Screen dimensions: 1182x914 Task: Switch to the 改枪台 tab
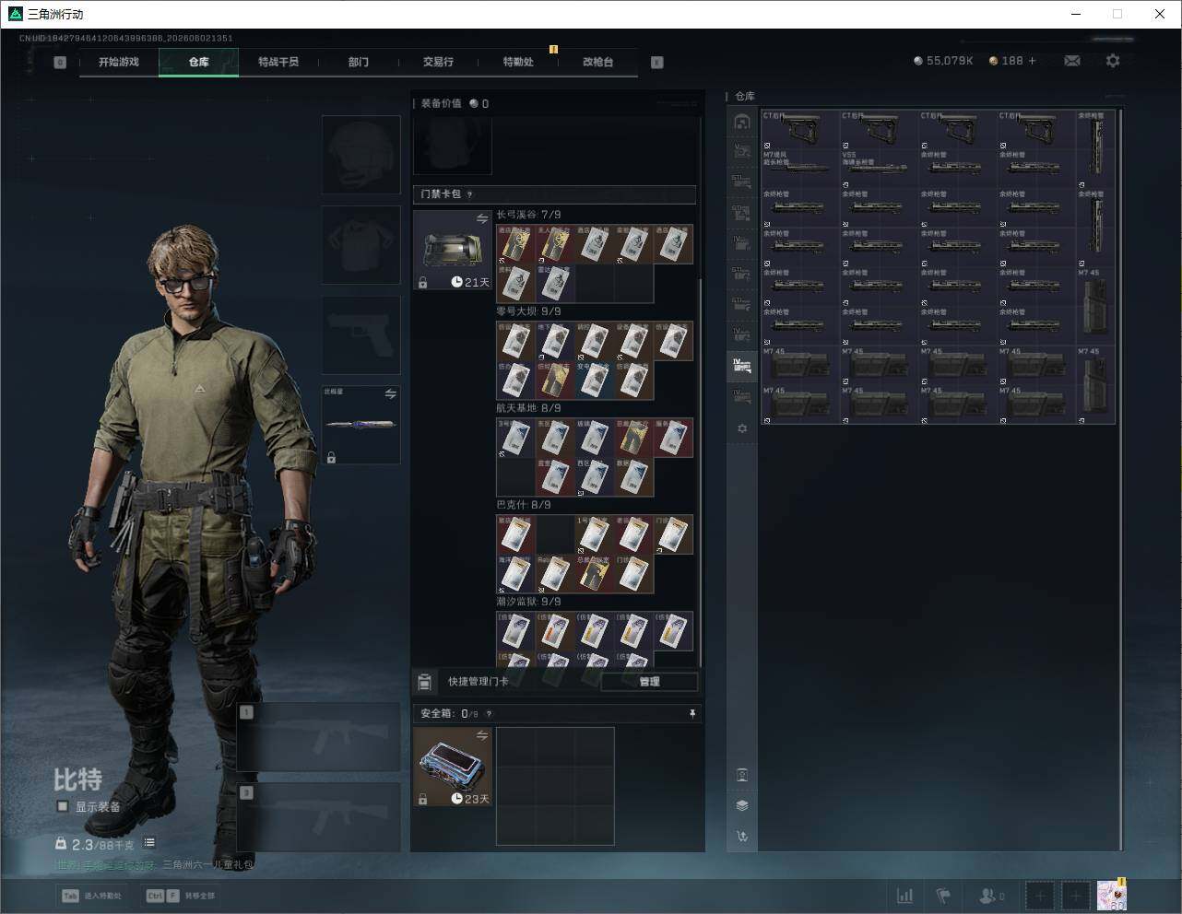(x=597, y=62)
